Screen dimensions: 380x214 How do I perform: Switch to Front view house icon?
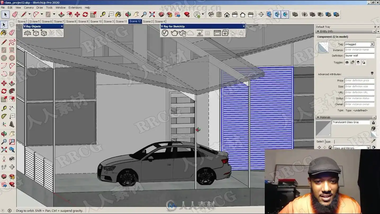coord(227,14)
